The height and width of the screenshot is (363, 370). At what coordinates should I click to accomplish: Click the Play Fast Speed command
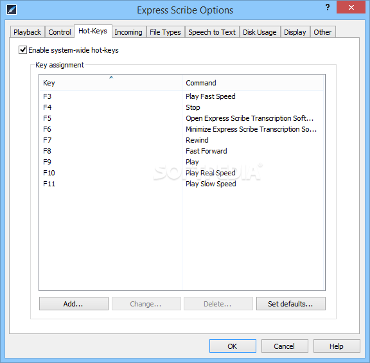(211, 96)
